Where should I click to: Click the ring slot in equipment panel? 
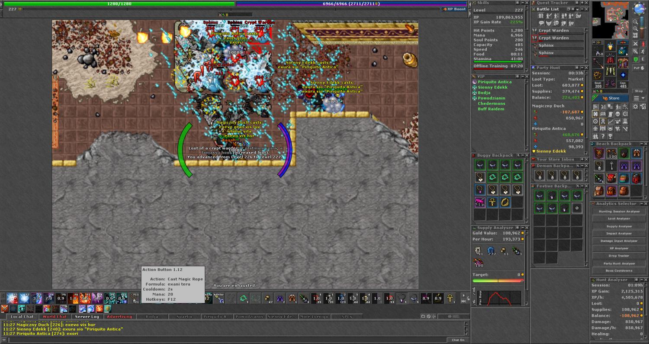598,74
